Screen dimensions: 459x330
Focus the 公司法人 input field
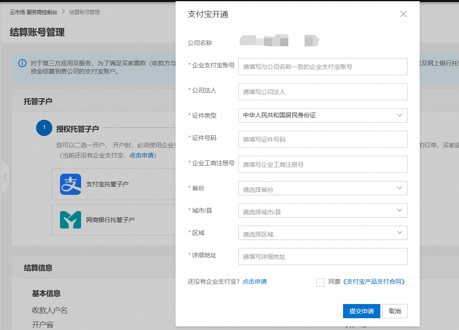pos(323,92)
